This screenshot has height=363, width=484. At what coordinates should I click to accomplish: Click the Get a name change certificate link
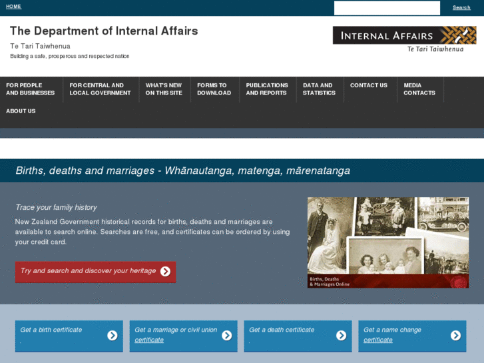412,336
